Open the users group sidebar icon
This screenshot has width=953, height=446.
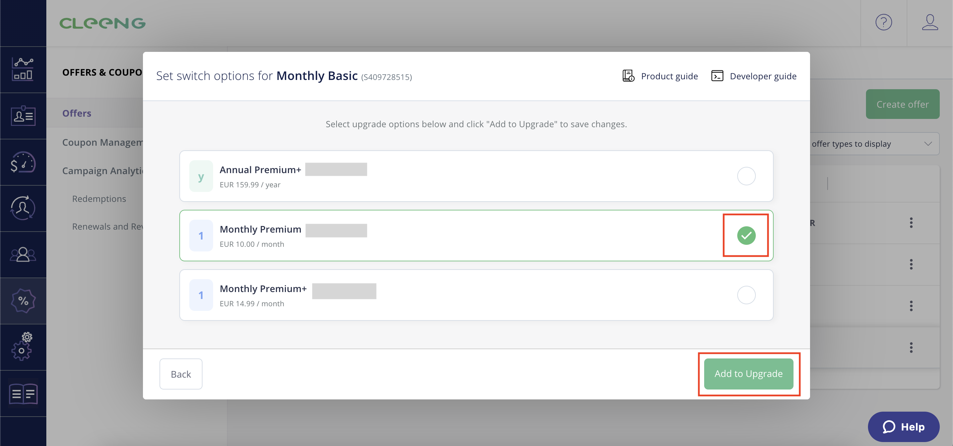click(x=23, y=255)
